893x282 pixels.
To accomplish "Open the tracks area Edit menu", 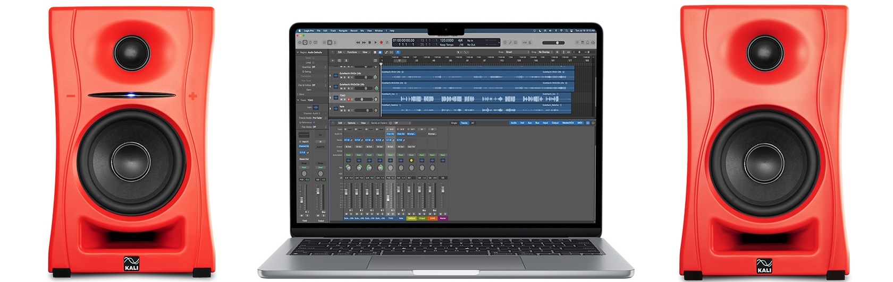I will tap(341, 52).
